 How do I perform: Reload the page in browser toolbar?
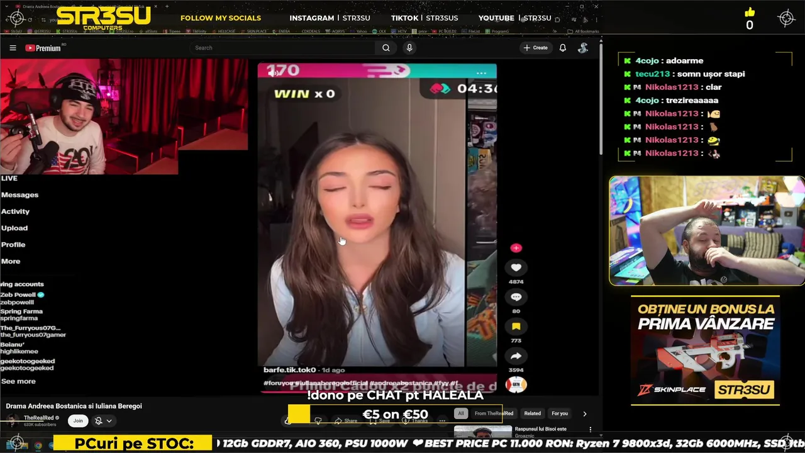pyautogui.click(x=29, y=20)
